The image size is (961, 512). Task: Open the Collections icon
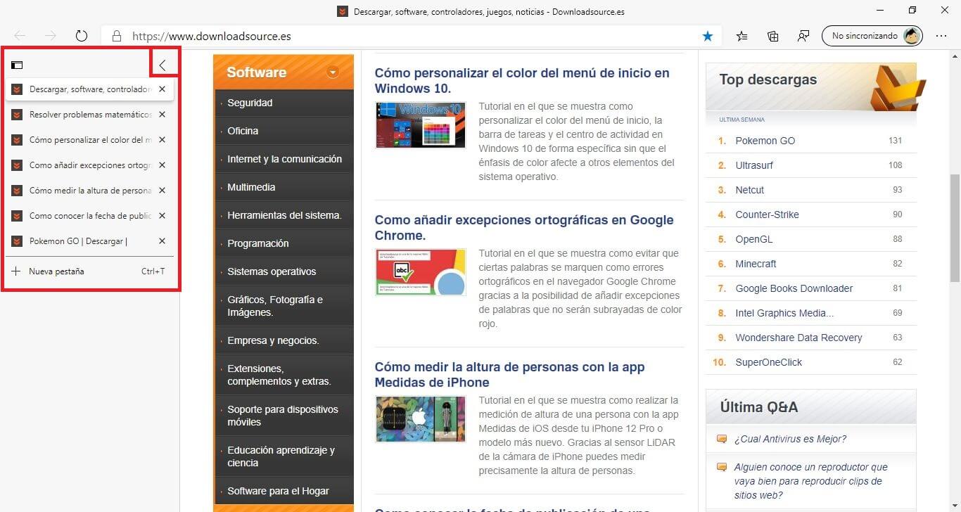pyautogui.click(x=773, y=36)
